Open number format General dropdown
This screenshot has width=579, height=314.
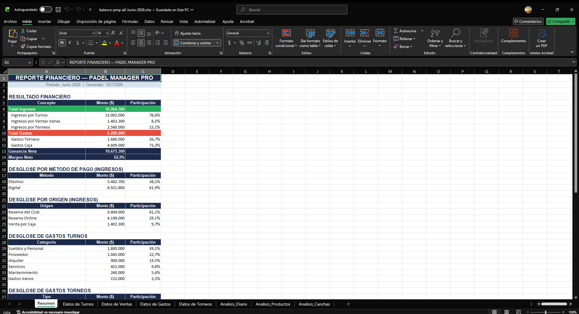(268, 33)
